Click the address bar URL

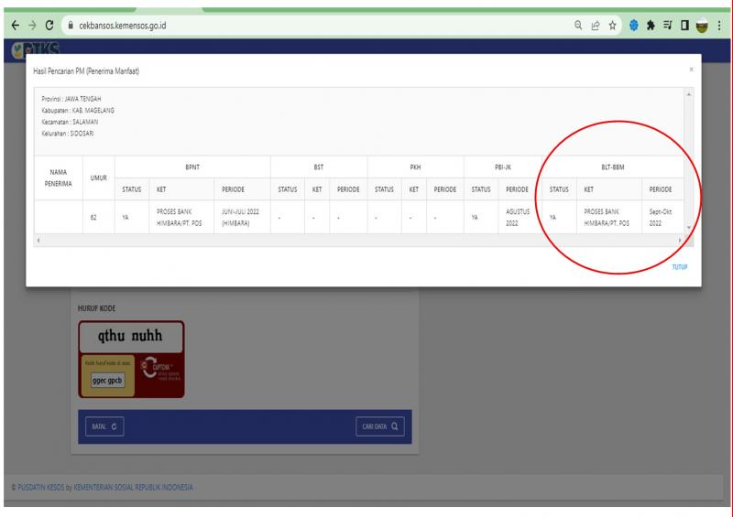point(128,27)
